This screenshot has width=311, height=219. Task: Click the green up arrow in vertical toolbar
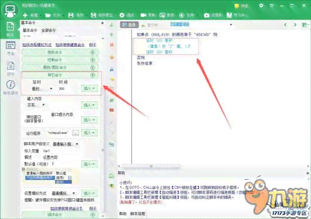pos(111,34)
